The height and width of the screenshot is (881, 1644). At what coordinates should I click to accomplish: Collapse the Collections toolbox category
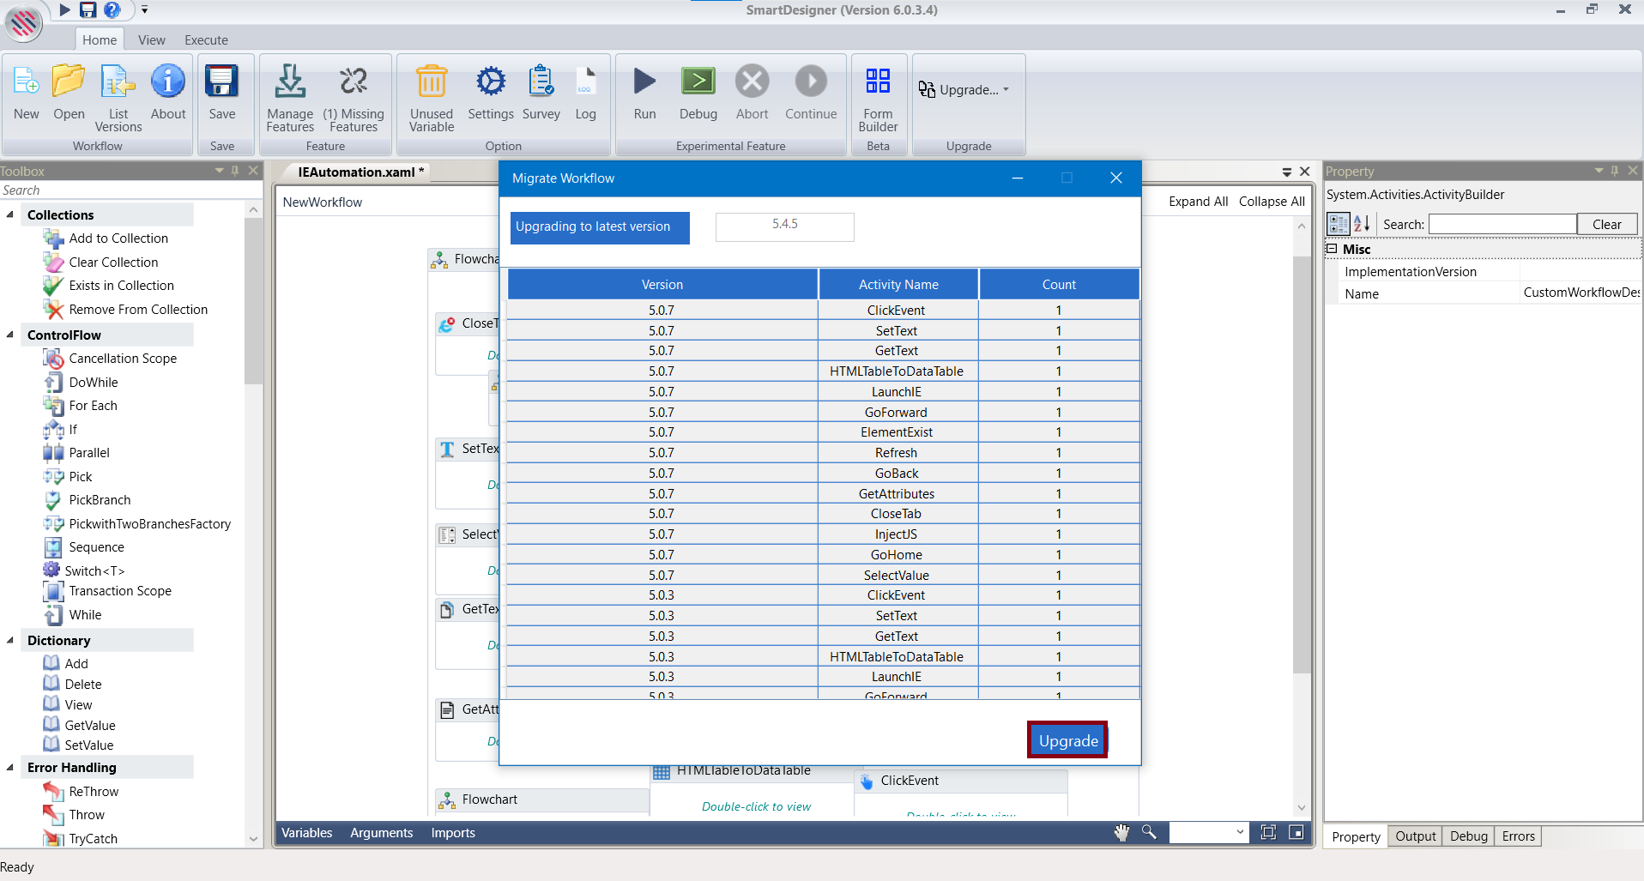tap(10, 214)
